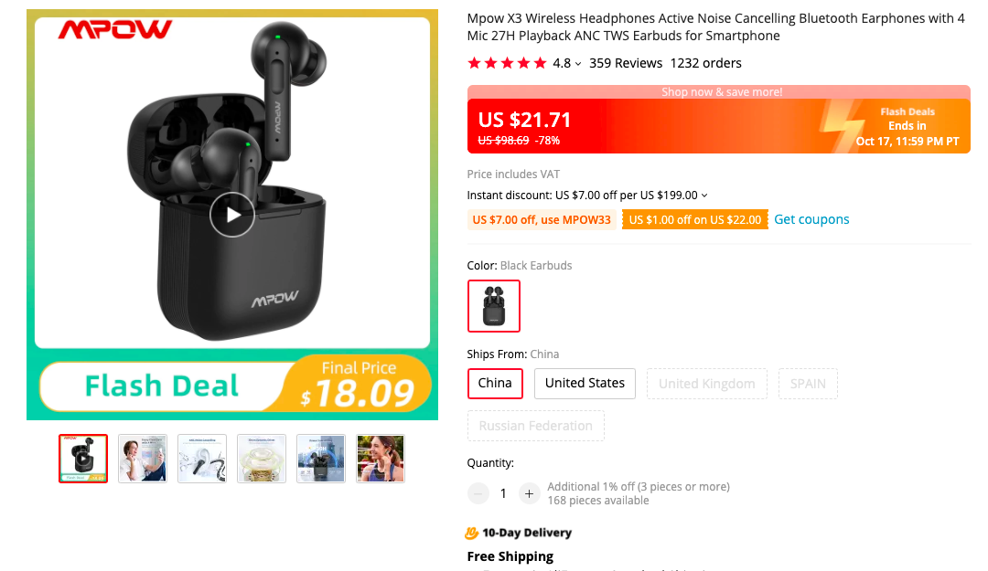Viewport: 988px width, 571px height.
Task: Apply the $1.00 off on $22.00 coupon
Action: pyautogui.click(x=695, y=219)
